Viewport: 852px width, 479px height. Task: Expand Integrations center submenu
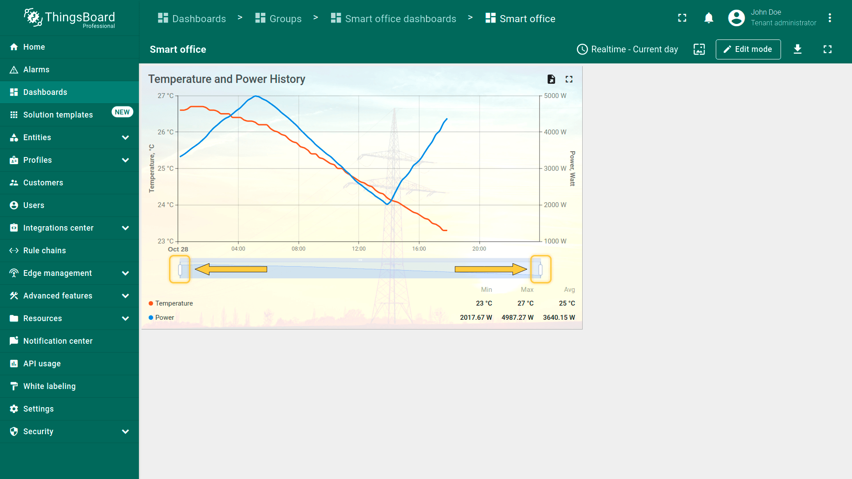tap(125, 228)
